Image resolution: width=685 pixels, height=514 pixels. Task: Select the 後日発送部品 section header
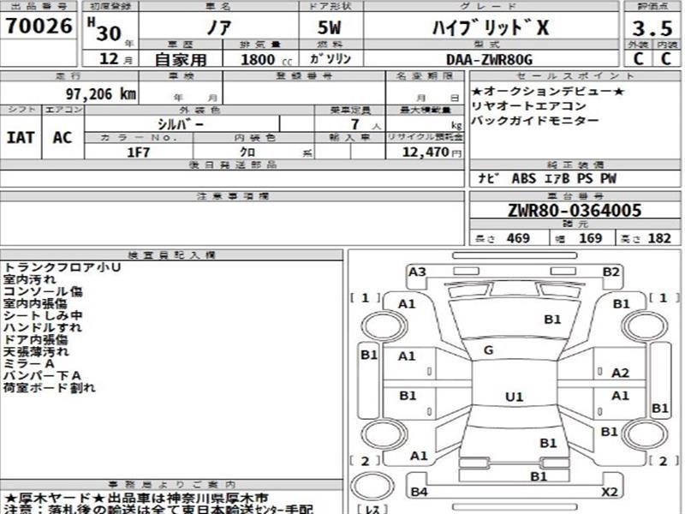point(232,164)
